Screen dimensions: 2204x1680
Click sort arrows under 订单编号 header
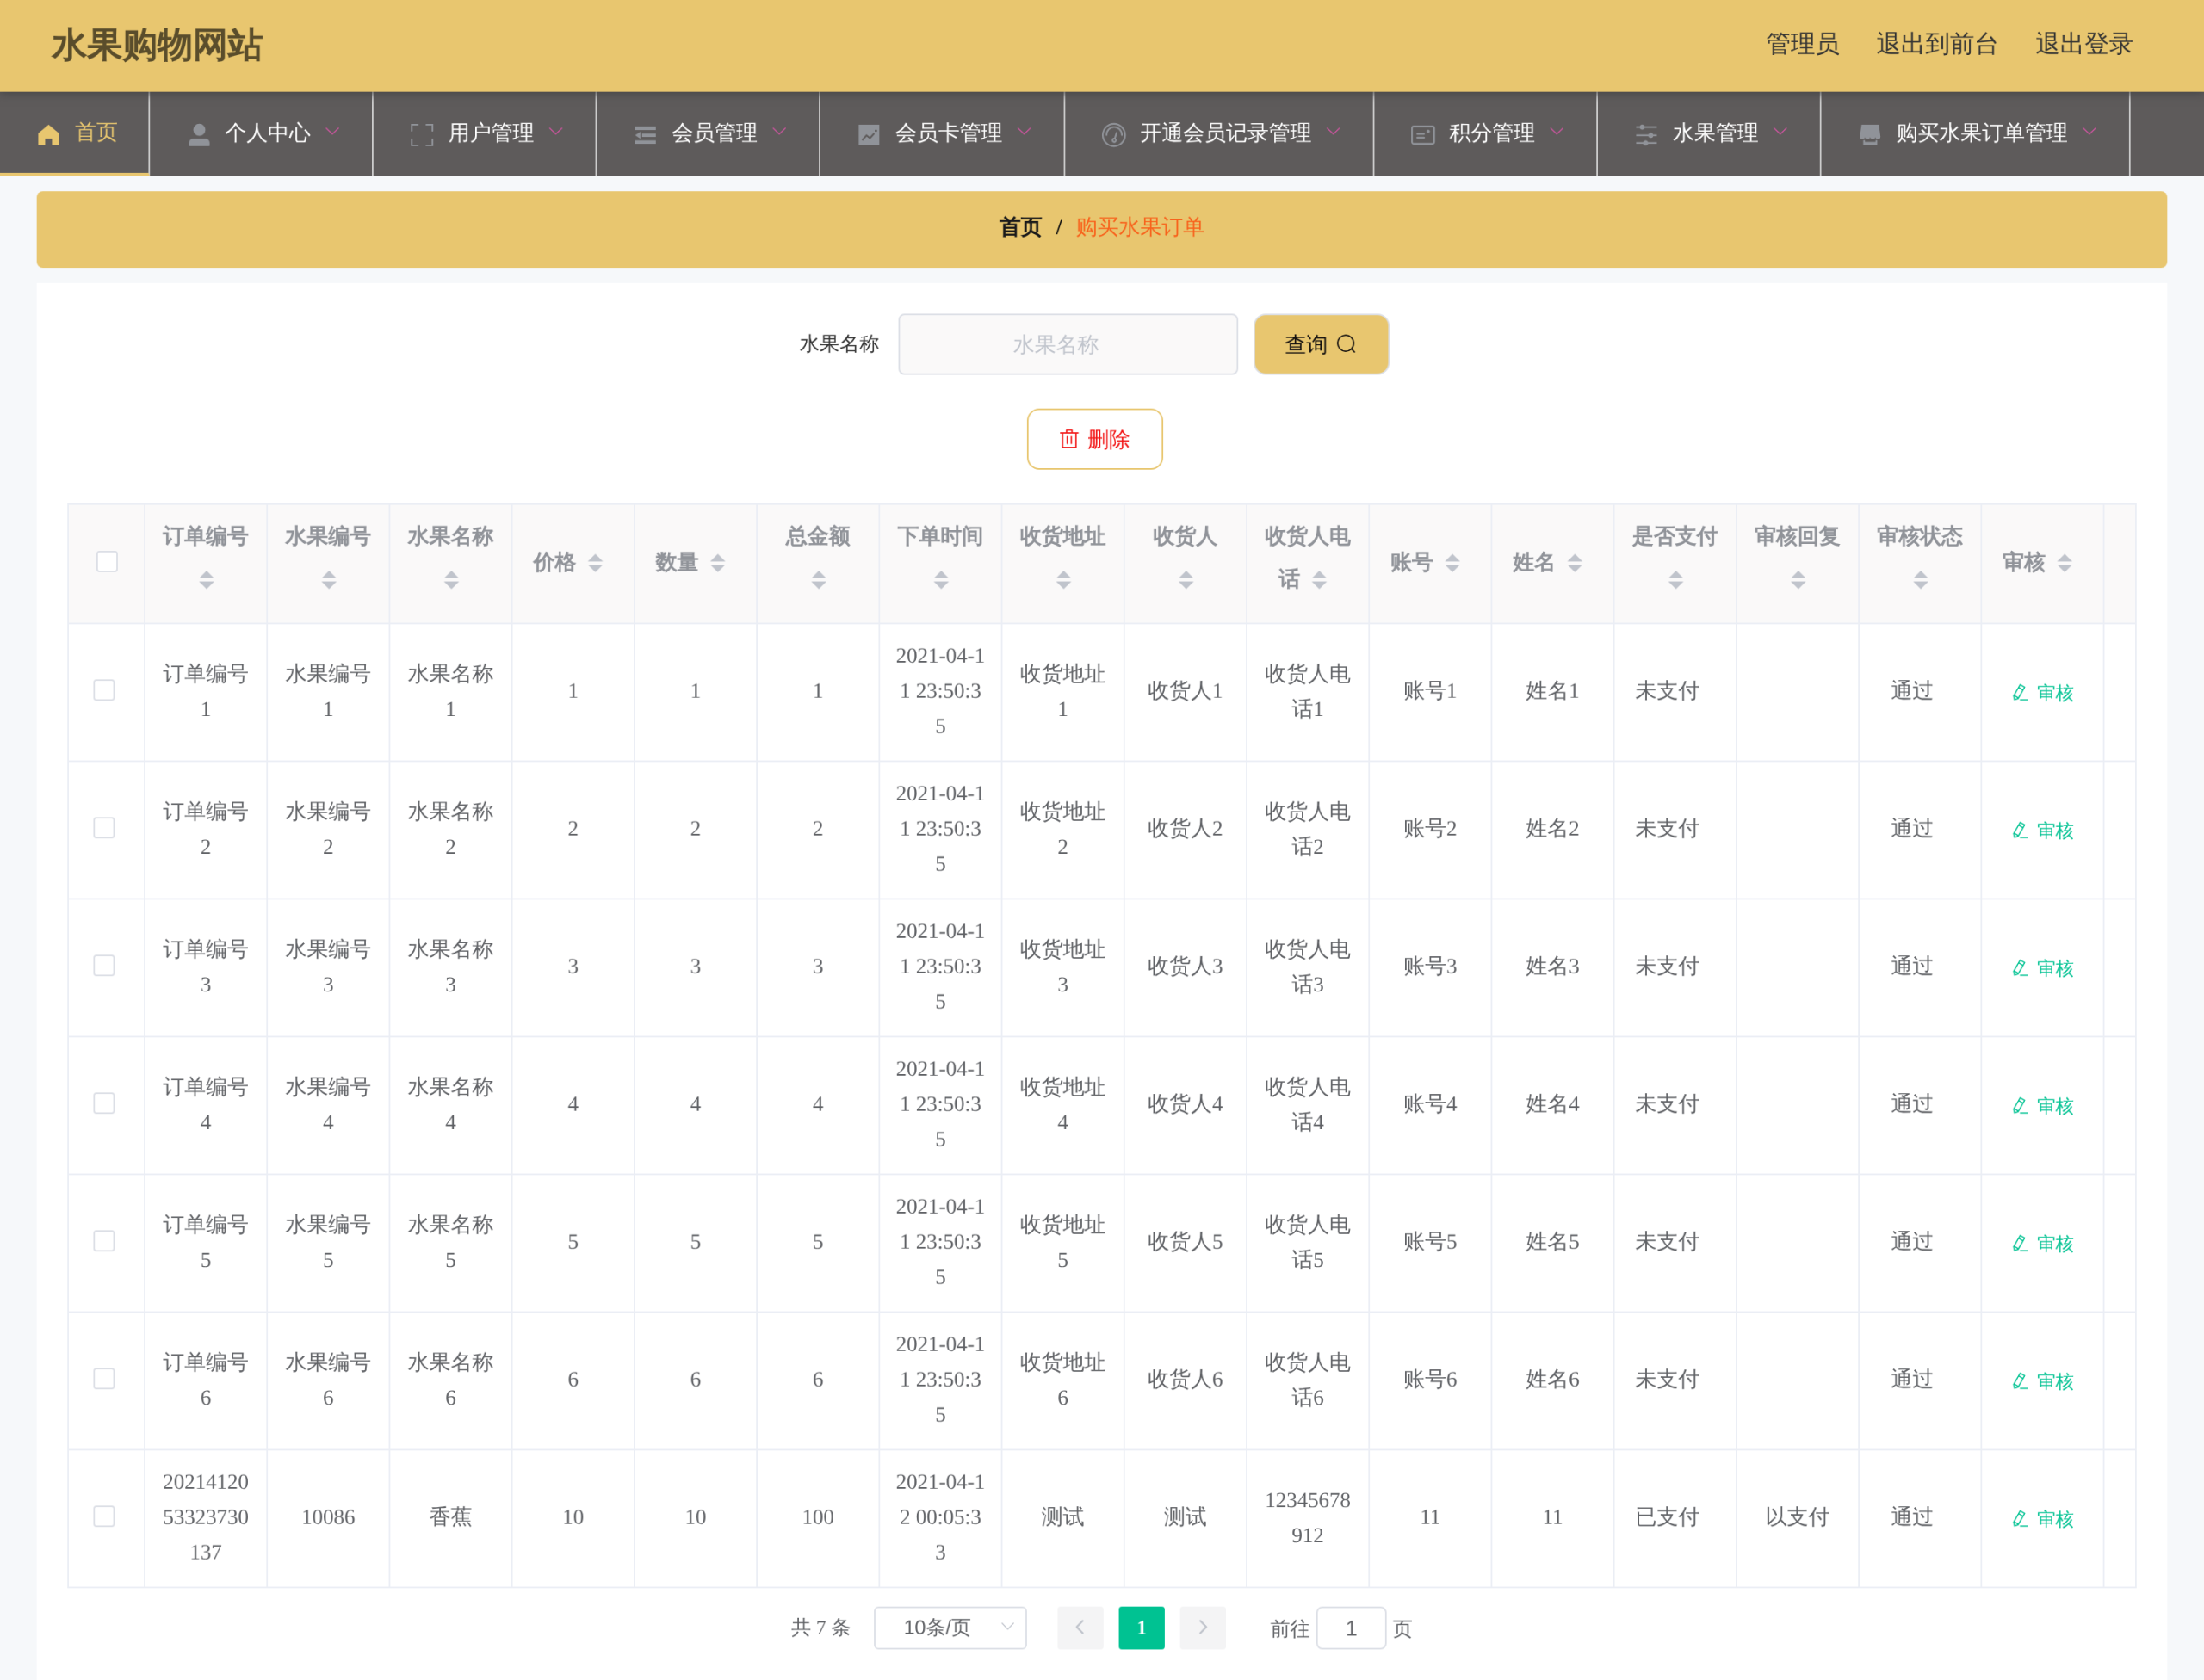pyautogui.click(x=206, y=580)
